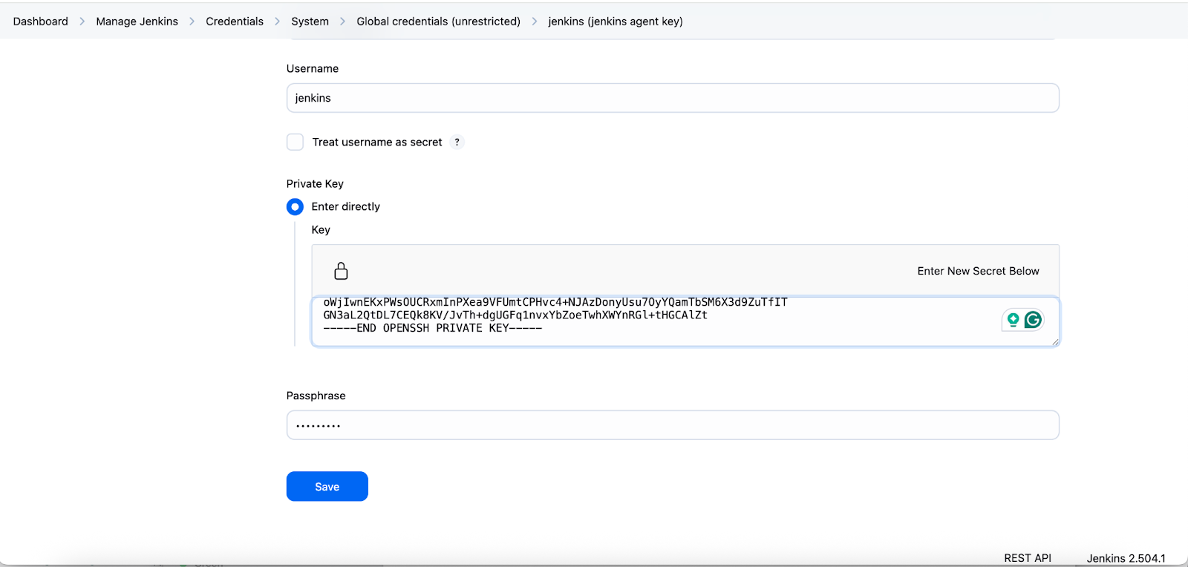Save the credential with the Save button
This screenshot has width=1188, height=567.
[327, 486]
